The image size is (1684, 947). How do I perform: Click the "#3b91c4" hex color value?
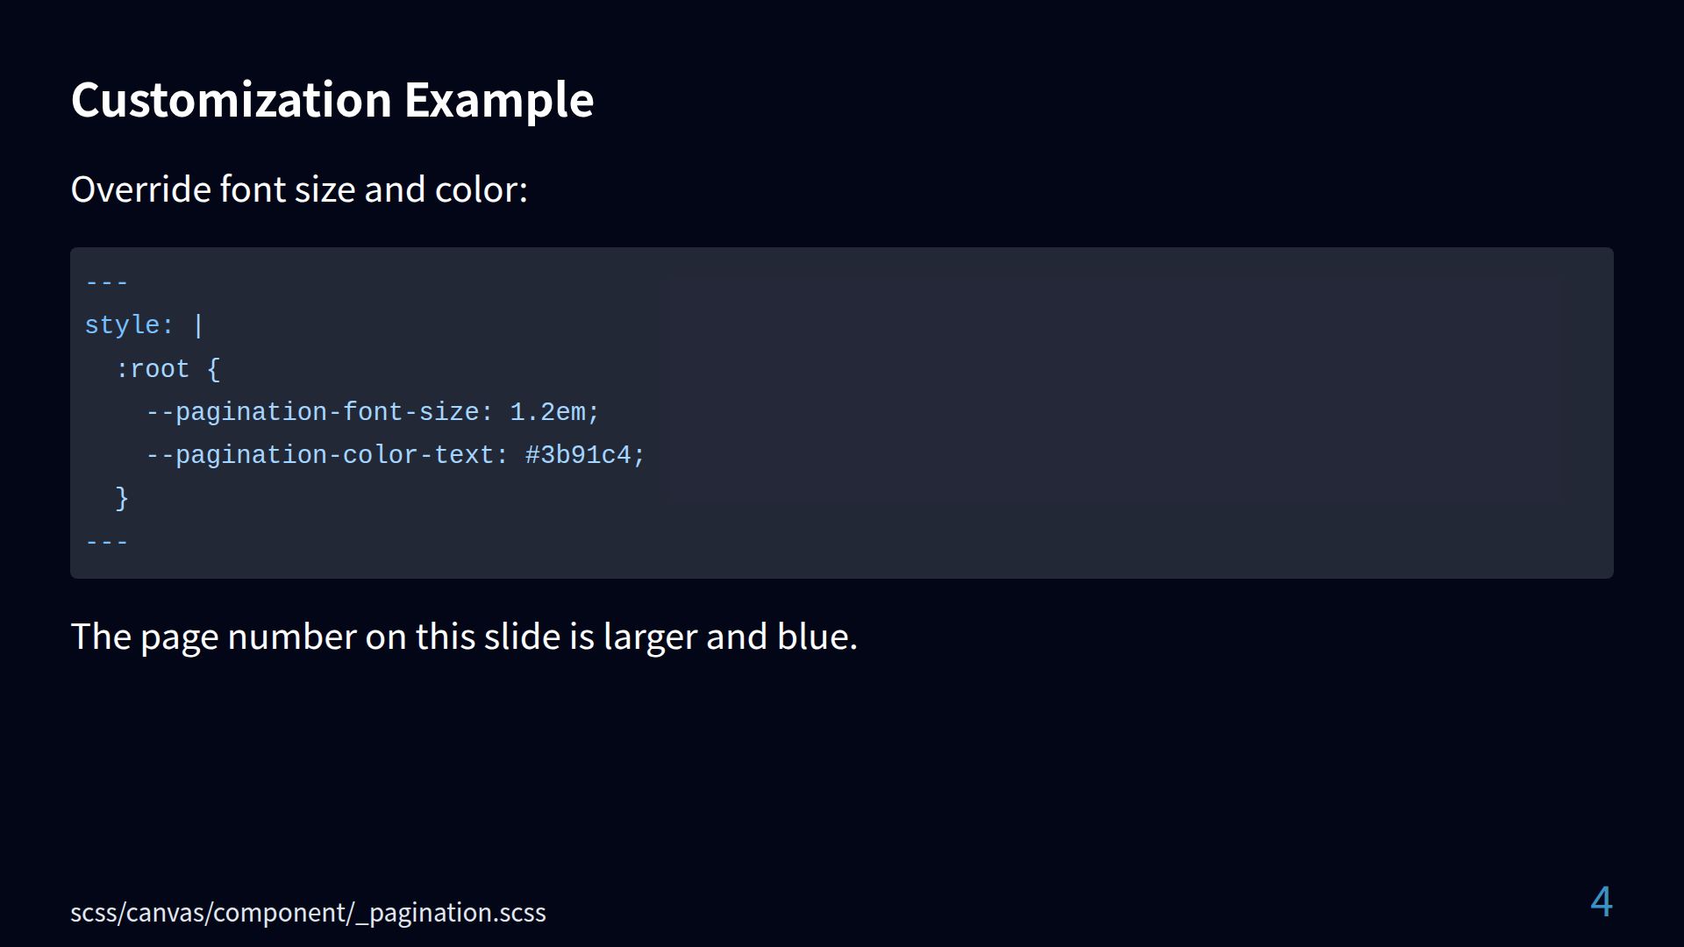coord(578,455)
